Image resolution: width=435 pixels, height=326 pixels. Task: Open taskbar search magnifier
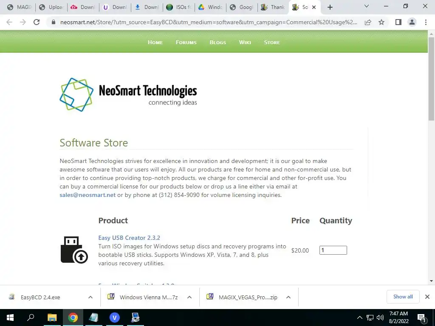tap(31, 318)
